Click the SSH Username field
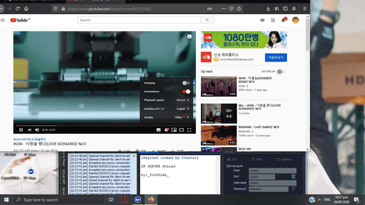The height and width of the screenshot is (205, 365). tap(273, 183)
